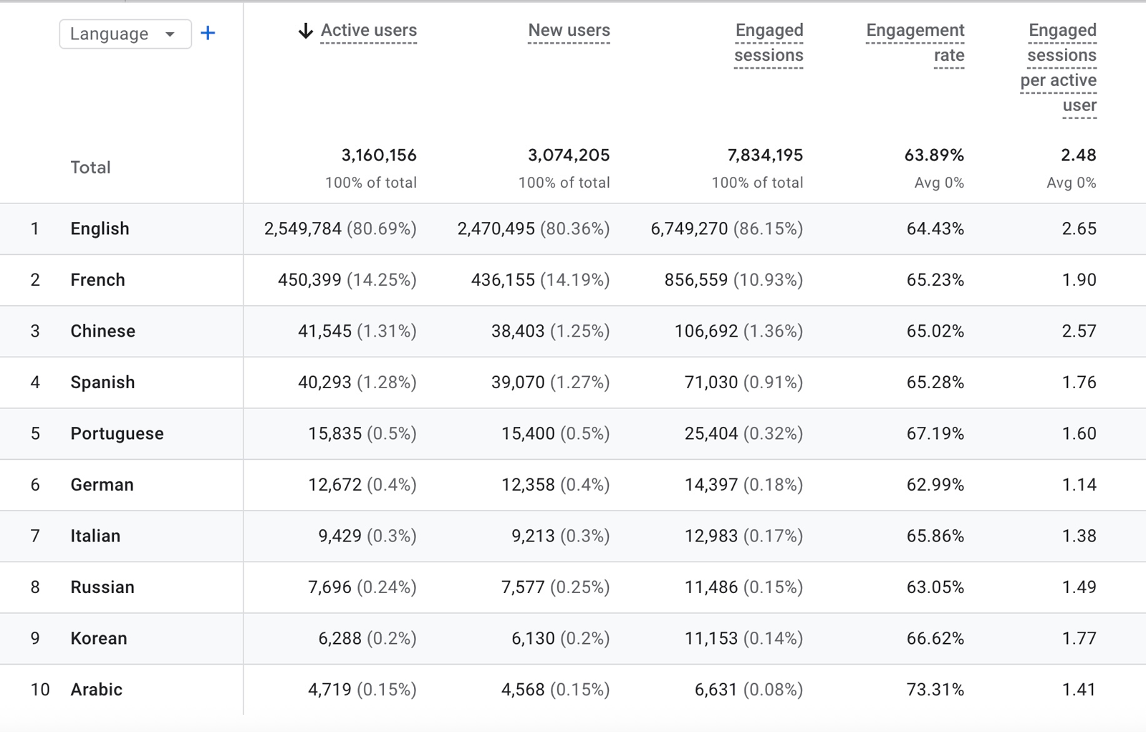1146x732 pixels.
Task: Click Chinese engaged sessions 106,692
Action: pyautogui.click(x=706, y=332)
